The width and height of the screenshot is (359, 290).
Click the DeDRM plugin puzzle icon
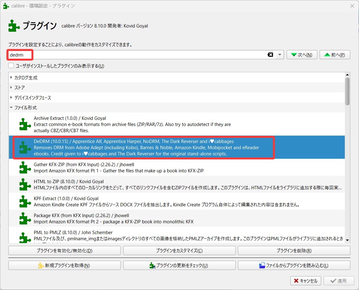25,147
